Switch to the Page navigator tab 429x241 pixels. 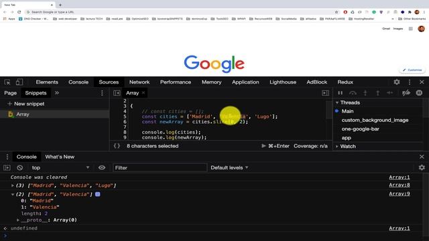(11, 93)
